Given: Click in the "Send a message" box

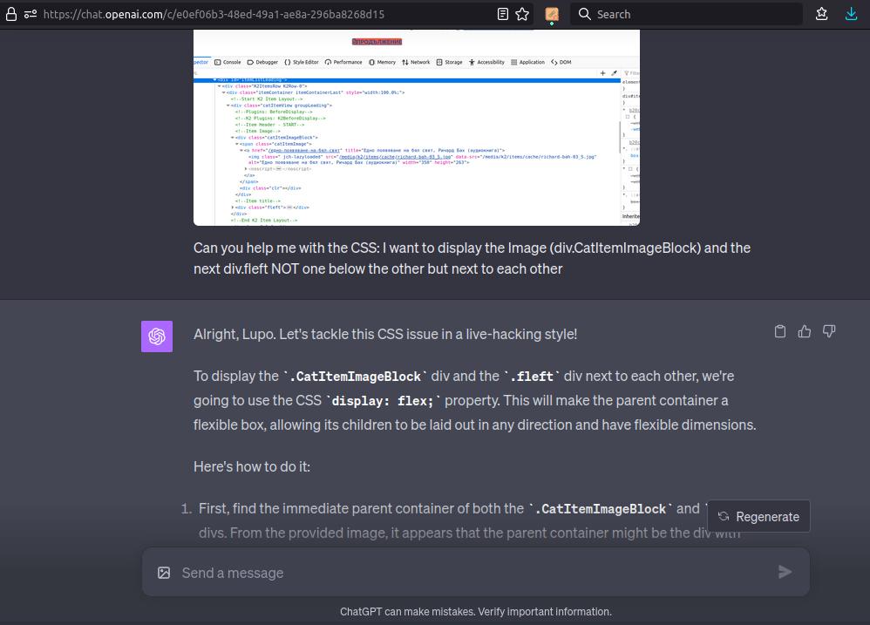Looking at the screenshot, I should 471,573.
